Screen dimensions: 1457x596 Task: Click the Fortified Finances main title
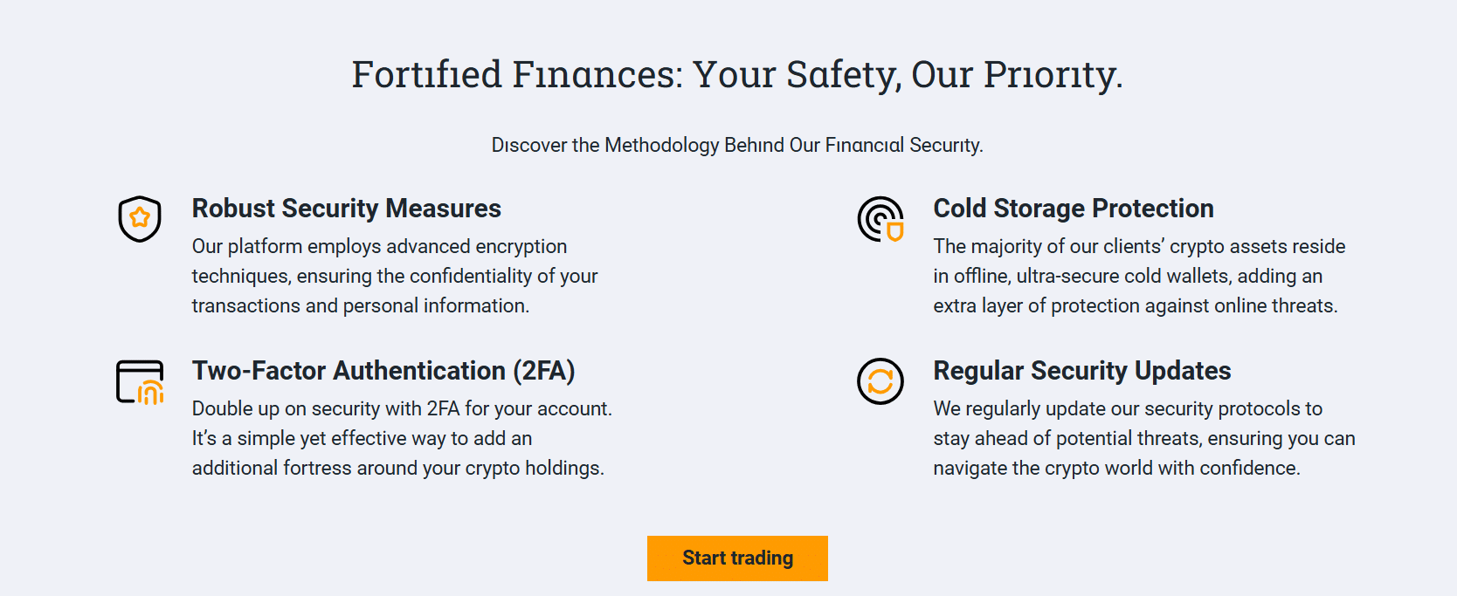tap(737, 74)
